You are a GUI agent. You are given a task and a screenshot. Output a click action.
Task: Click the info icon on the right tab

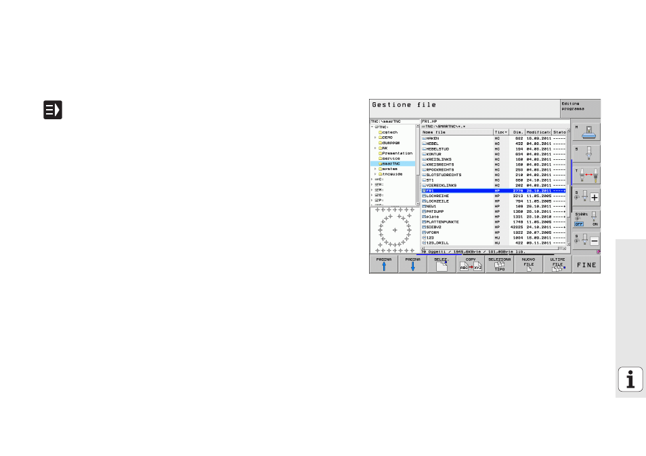[630, 379]
